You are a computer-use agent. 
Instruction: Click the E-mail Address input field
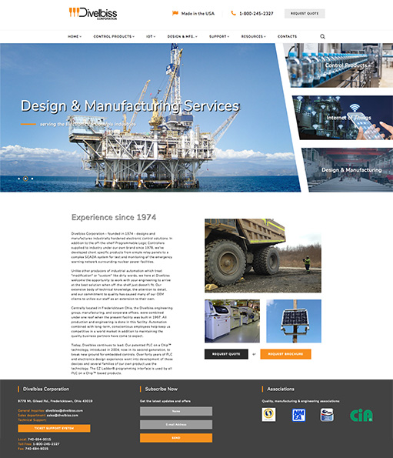click(x=176, y=424)
